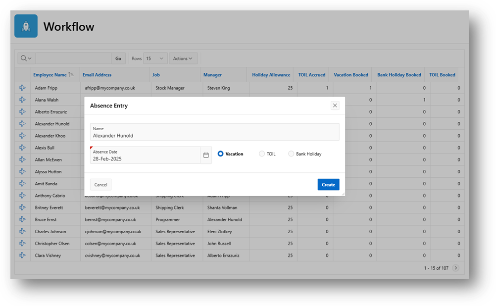Click the Email Address column header
496x306 pixels.
pyautogui.click(x=97, y=75)
